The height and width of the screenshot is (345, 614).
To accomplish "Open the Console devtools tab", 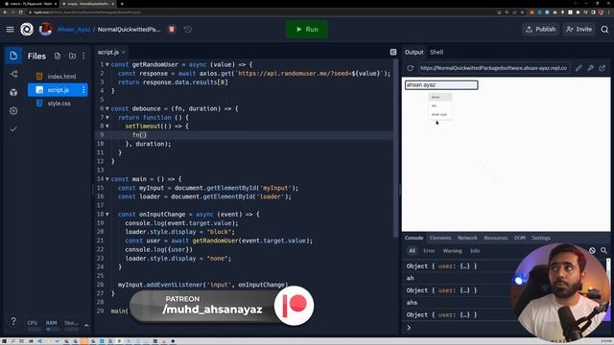I will 413,238.
